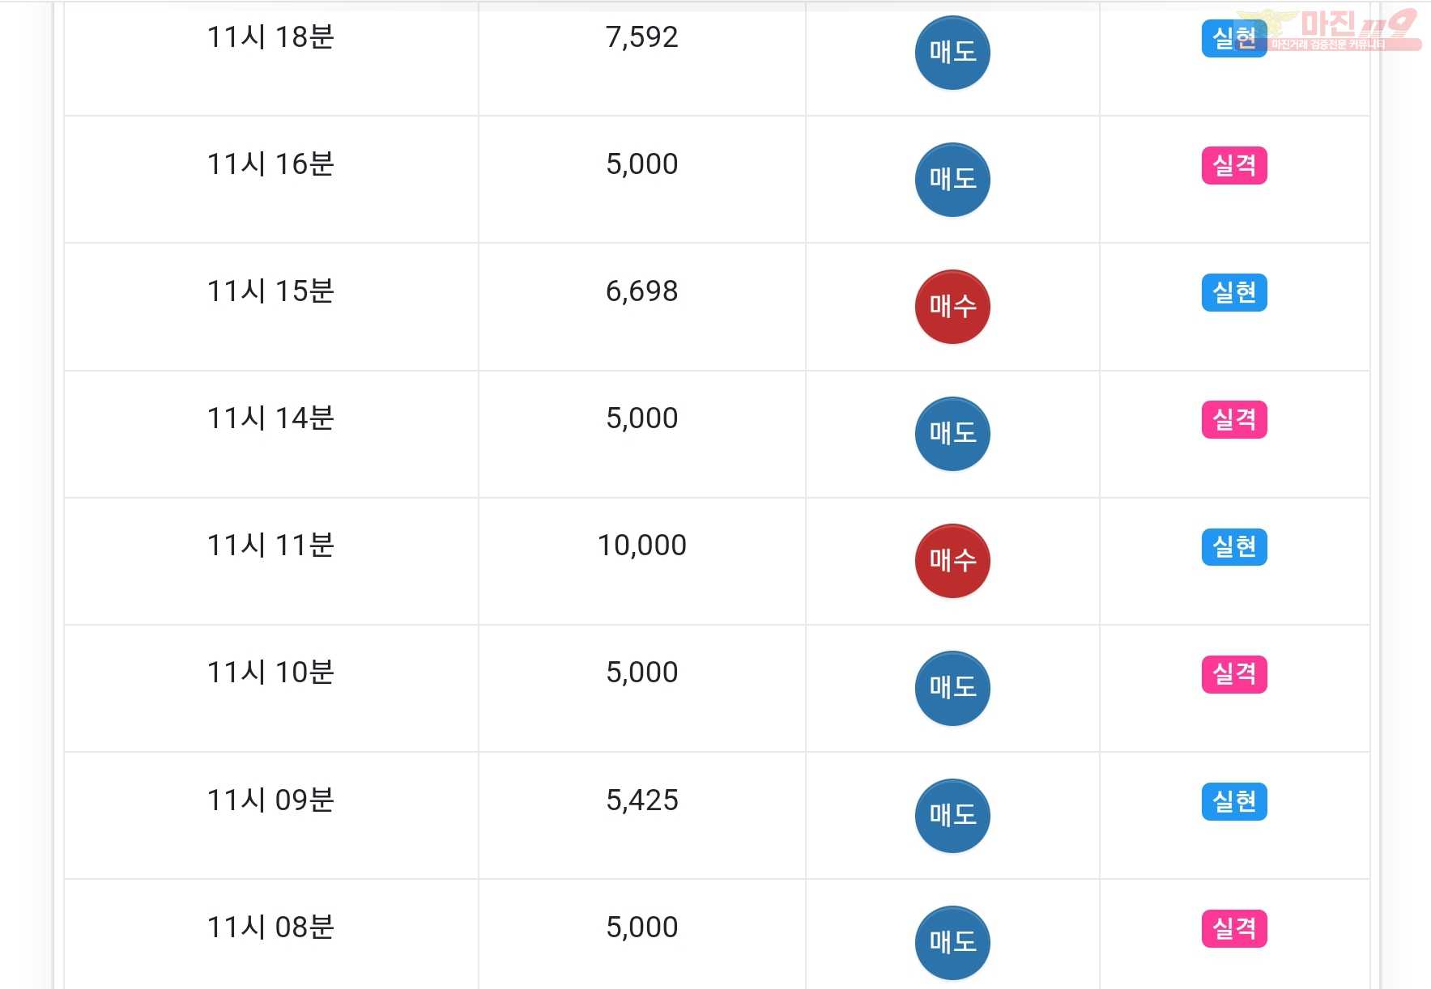
Task: Select the red 매수 circle at 11시 11분
Action: [952, 561]
